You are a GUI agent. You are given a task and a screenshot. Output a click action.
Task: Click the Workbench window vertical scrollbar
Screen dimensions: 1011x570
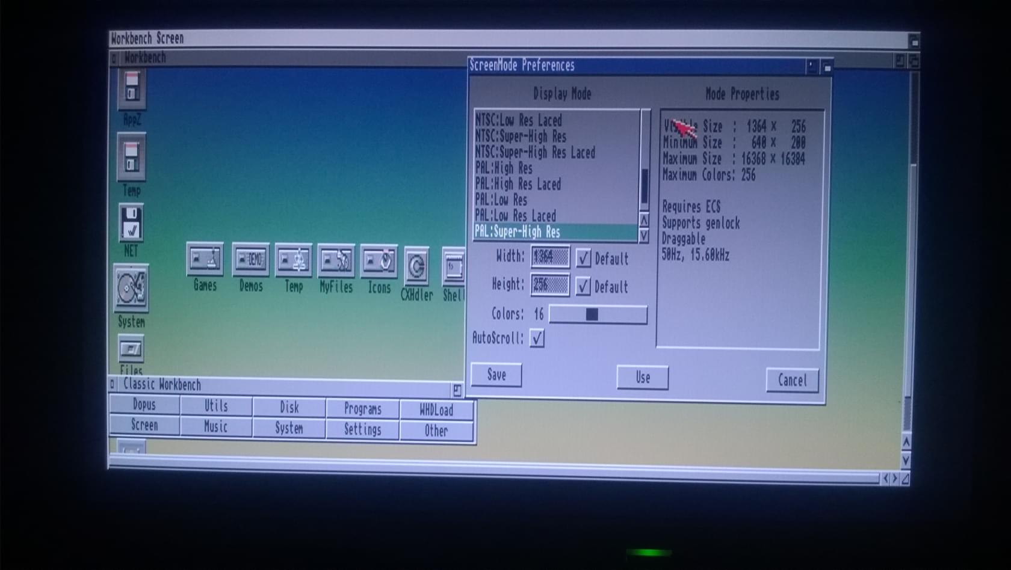point(911,251)
